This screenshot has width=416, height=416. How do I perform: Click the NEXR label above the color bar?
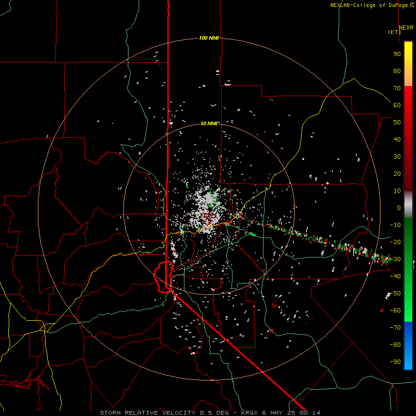[406, 28]
